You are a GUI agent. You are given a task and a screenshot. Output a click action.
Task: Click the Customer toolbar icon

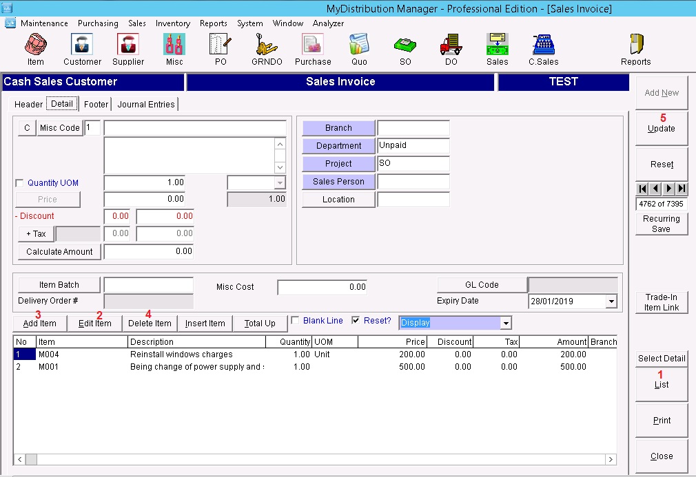point(82,45)
